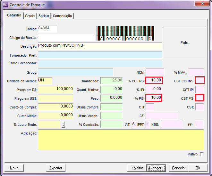The height and width of the screenshot is (176, 212).
Task: Open the Seriais tab
Action: coord(44,16)
